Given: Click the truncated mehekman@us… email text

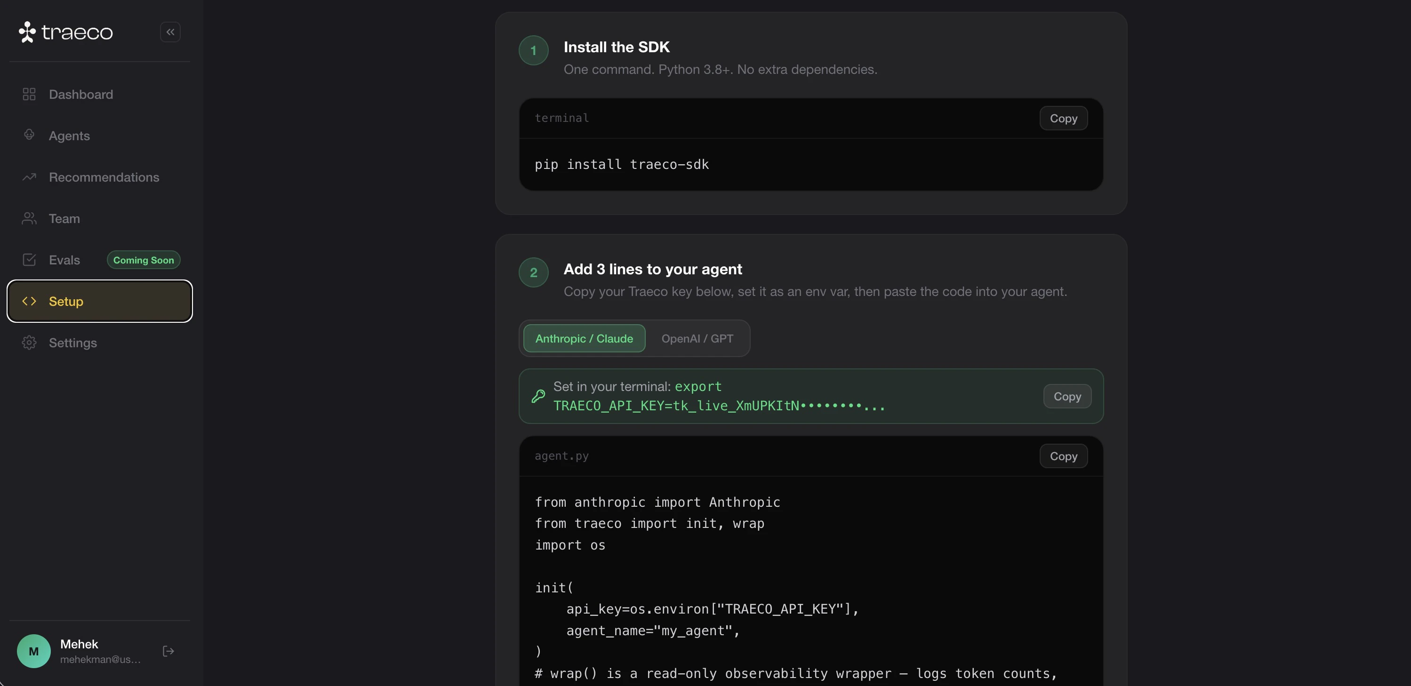Looking at the screenshot, I should (x=100, y=660).
